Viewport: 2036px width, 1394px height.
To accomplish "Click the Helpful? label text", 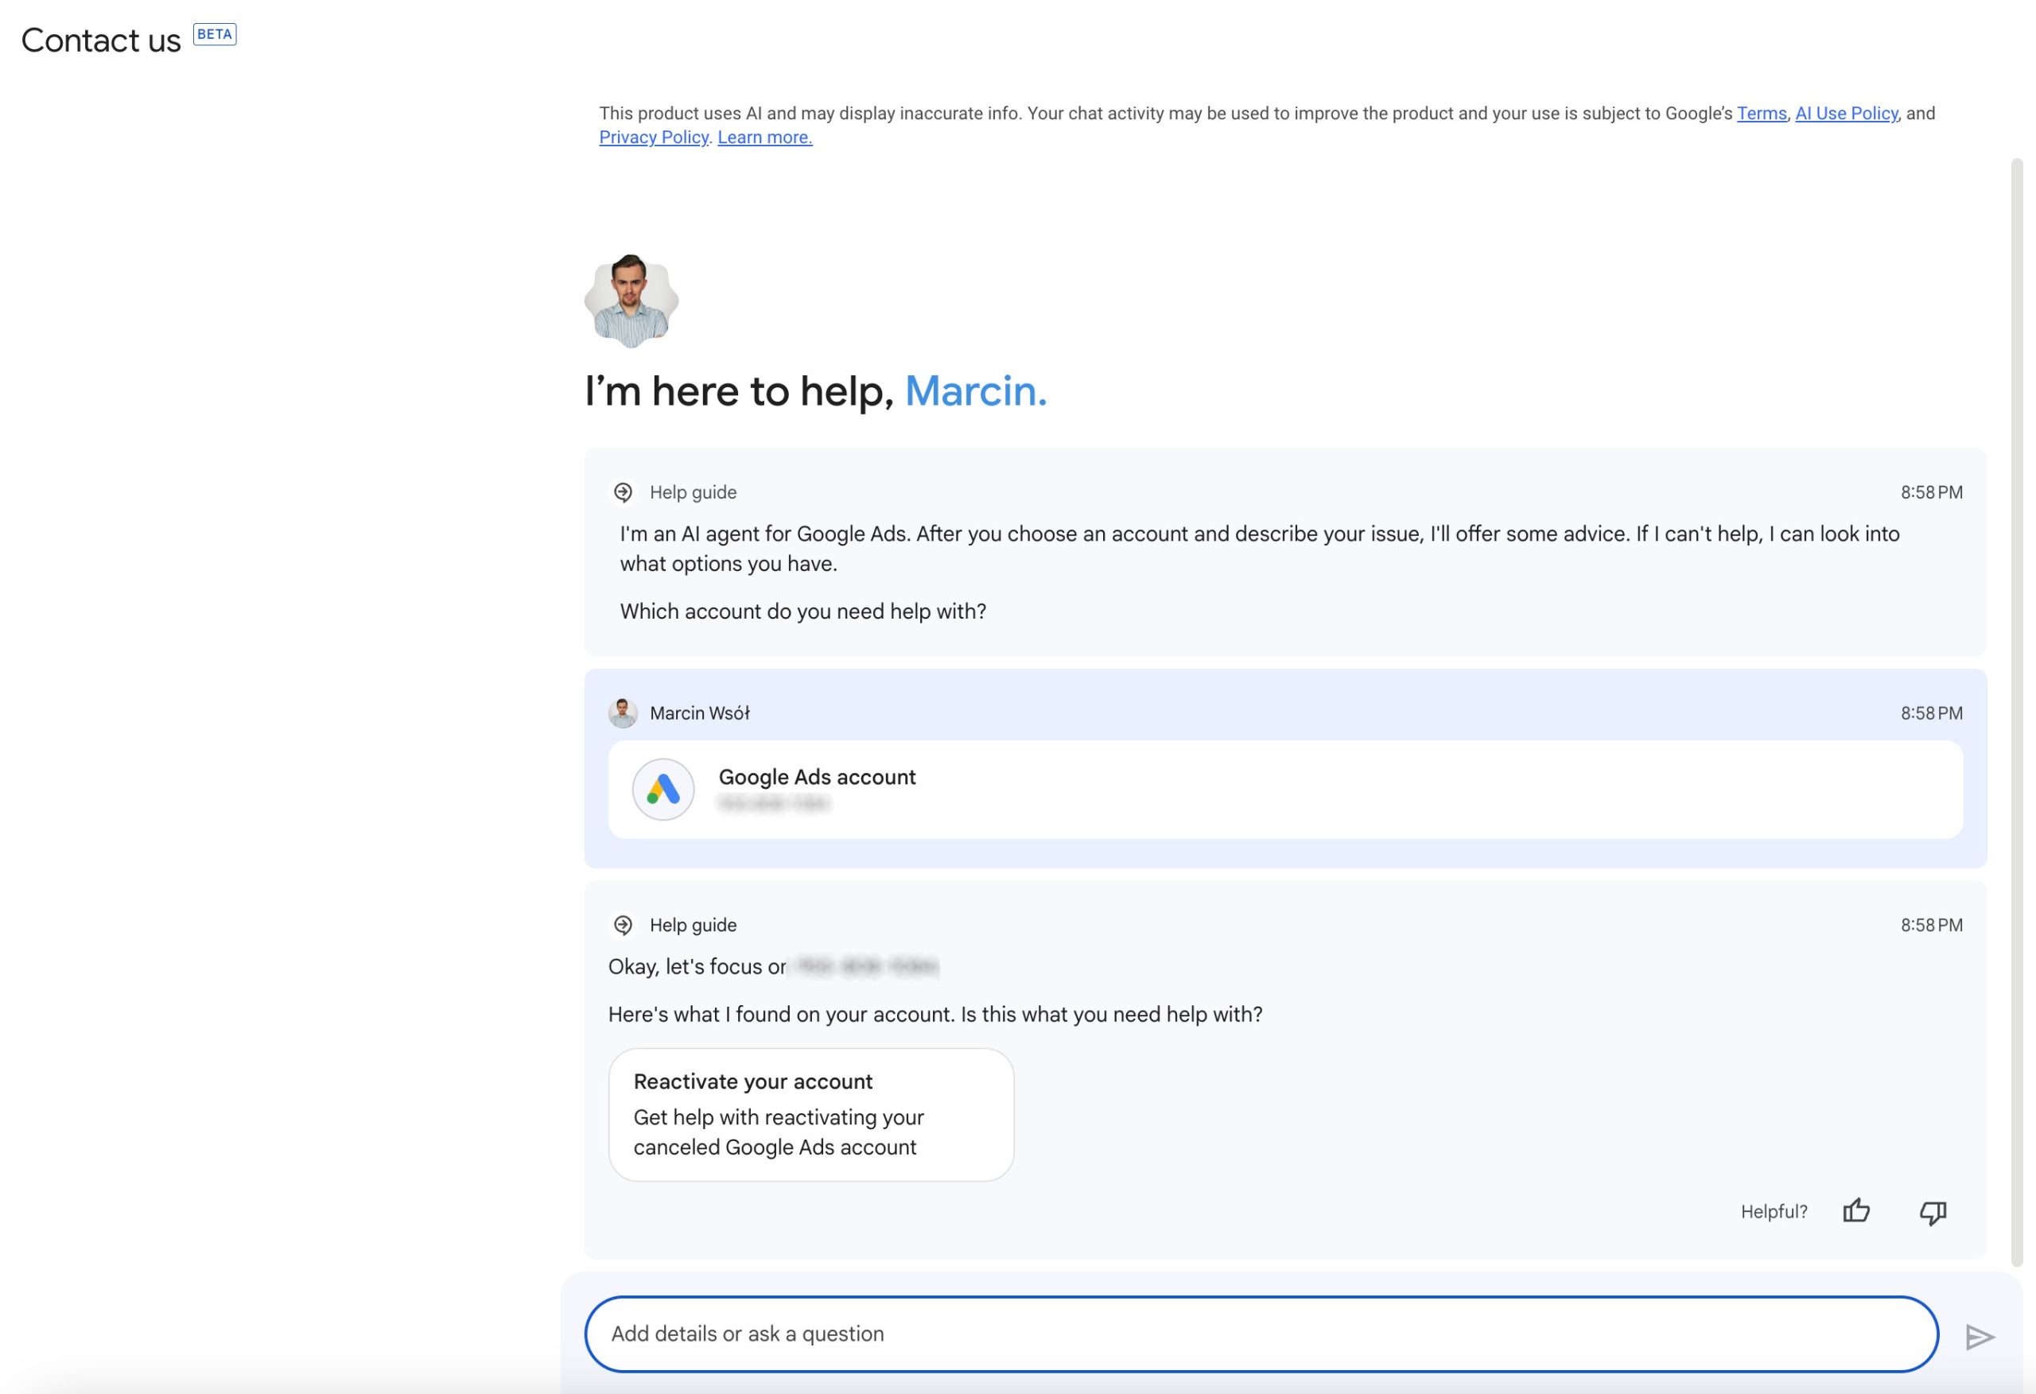I will pyautogui.click(x=1774, y=1212).
